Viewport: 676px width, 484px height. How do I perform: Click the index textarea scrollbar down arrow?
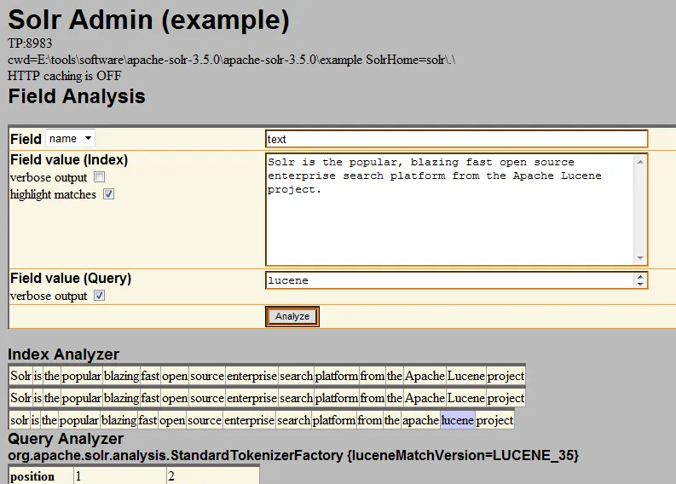pos(640,257)
